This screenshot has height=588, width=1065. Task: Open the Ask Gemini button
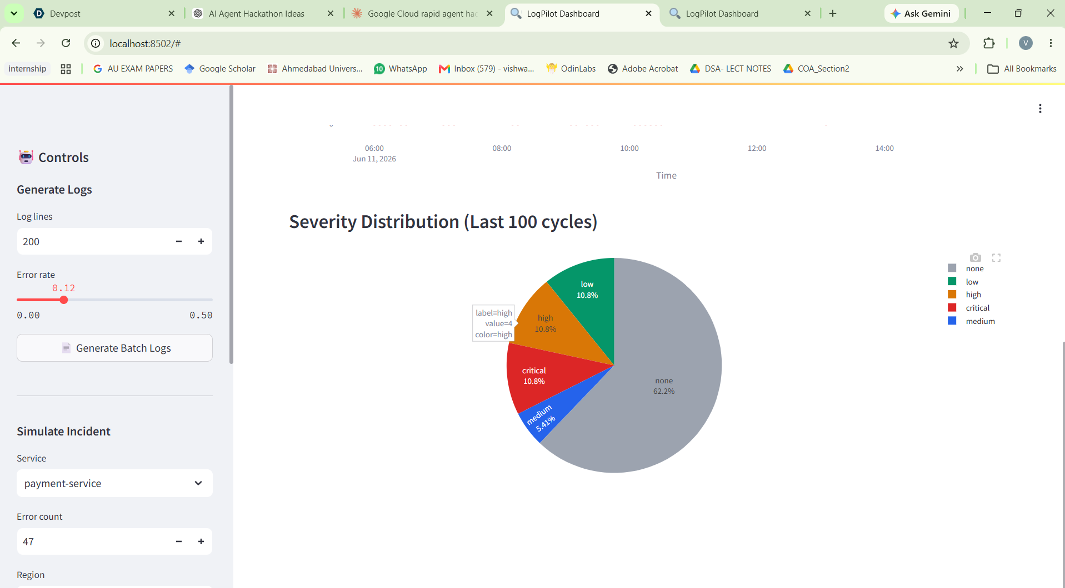921,13
